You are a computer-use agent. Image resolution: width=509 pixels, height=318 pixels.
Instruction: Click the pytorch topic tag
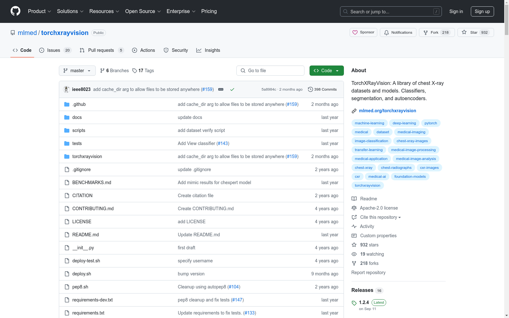431,123
